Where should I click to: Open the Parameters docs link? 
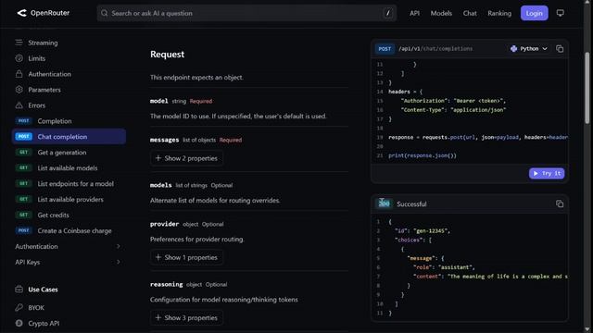pyautogui.click(x=44, y=90)
